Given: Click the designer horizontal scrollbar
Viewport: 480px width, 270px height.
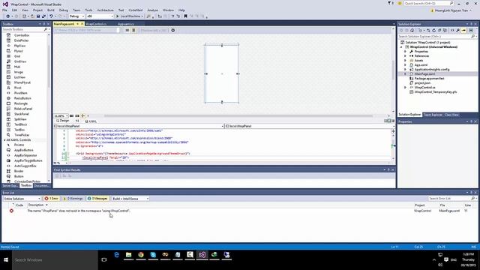Looking at the screenshot, I should tap(238, 116).
